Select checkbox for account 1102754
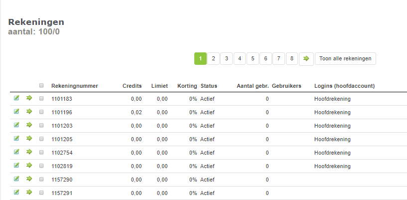 41,153
